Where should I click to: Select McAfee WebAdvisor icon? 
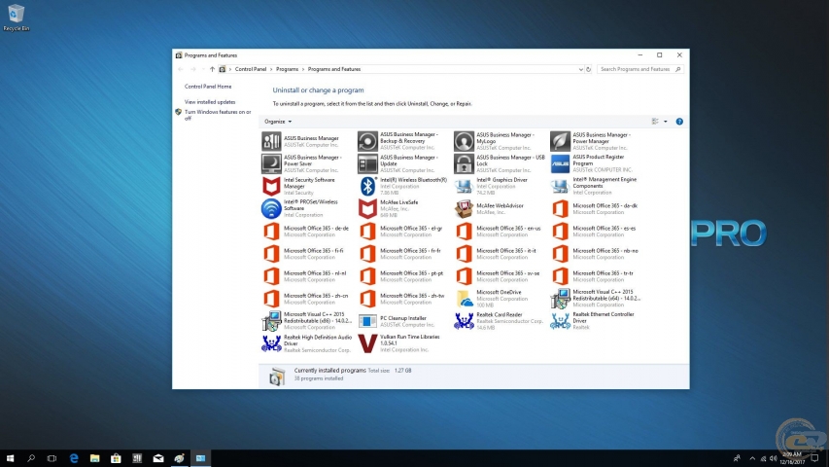pos(464,208)
